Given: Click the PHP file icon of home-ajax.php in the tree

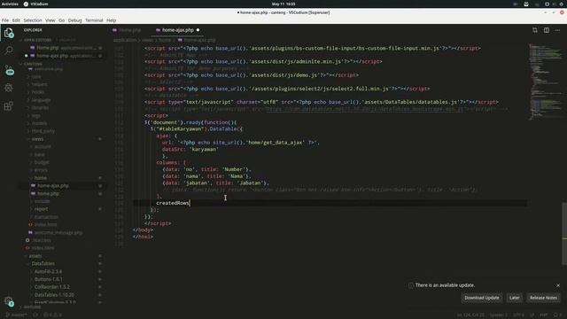Looking at the screenshot, I should click(x=34, y=185).
